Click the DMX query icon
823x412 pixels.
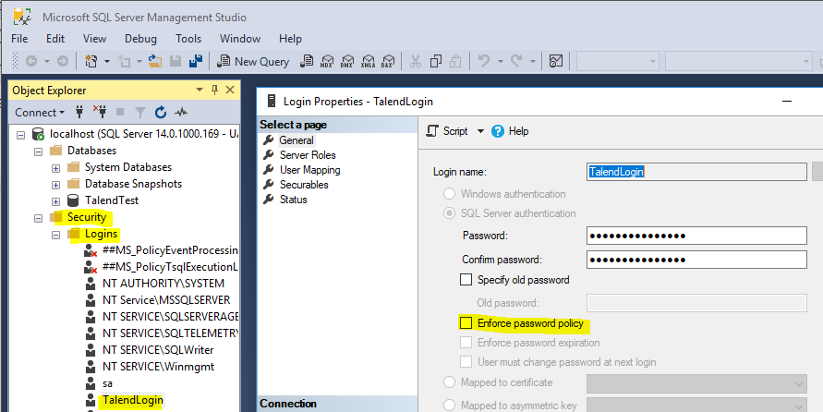(347, 61)
